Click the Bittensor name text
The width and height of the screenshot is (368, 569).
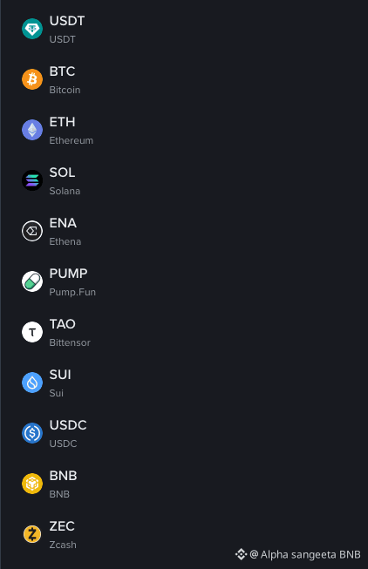70,342
